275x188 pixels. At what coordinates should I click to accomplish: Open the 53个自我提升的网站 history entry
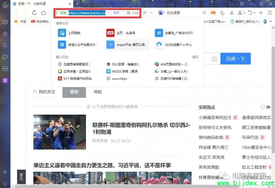[x=75, y=79]
